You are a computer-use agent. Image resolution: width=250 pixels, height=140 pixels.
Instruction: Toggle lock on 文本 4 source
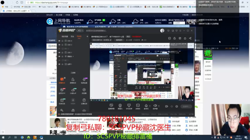pyautogui.click(x=62, y=41)
